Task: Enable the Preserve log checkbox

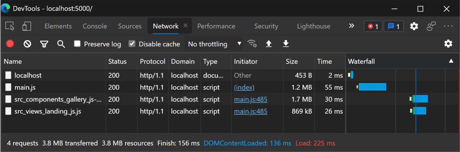Action: pyautogui.click(x=77, y=44)
